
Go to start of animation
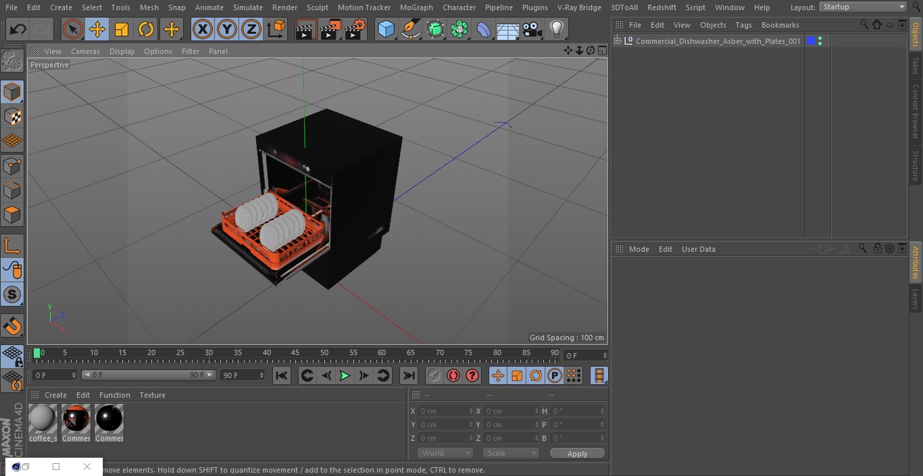coord(282,375)
